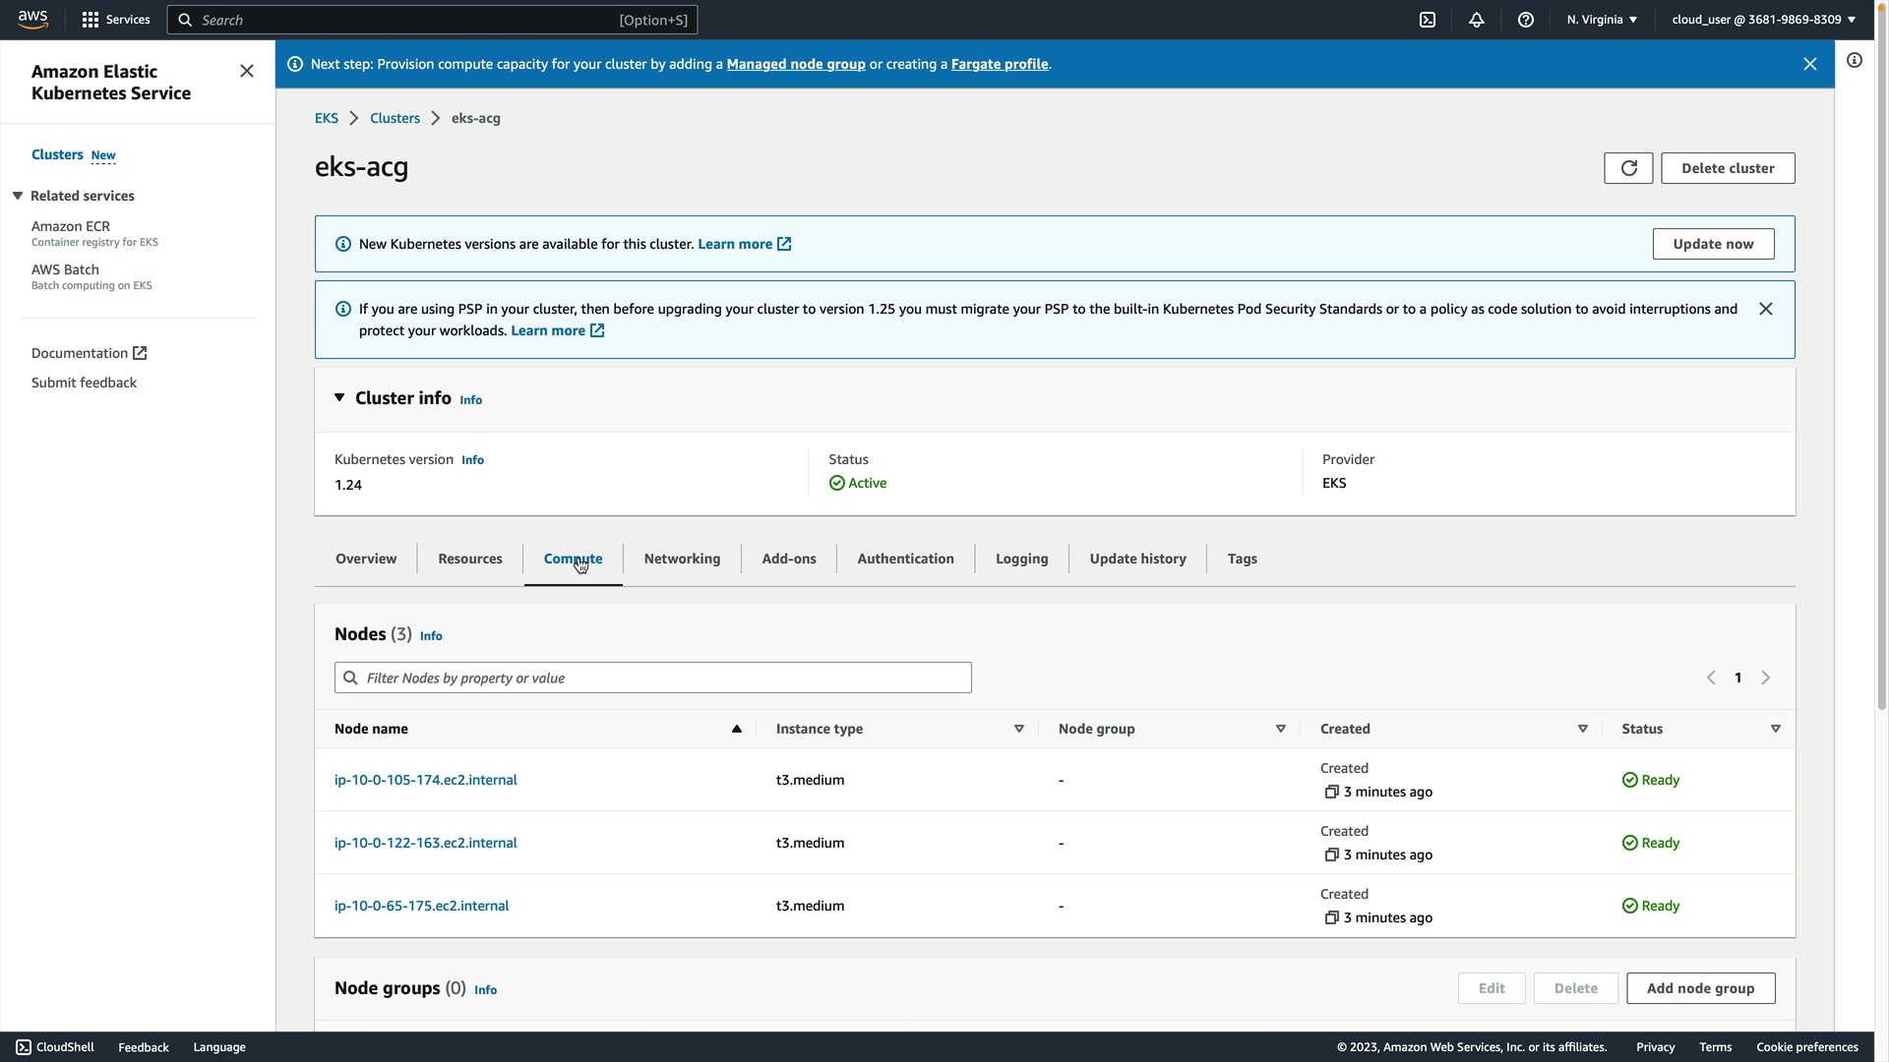Open the help question mark icon
Viewport: 1889px width, 1062px height.
point(1526,20)
